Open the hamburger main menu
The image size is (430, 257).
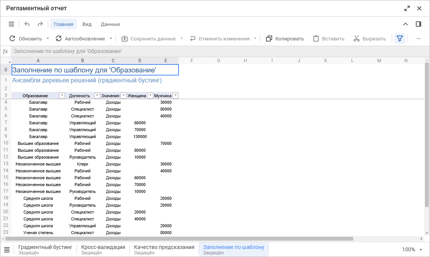click(11, 24)
